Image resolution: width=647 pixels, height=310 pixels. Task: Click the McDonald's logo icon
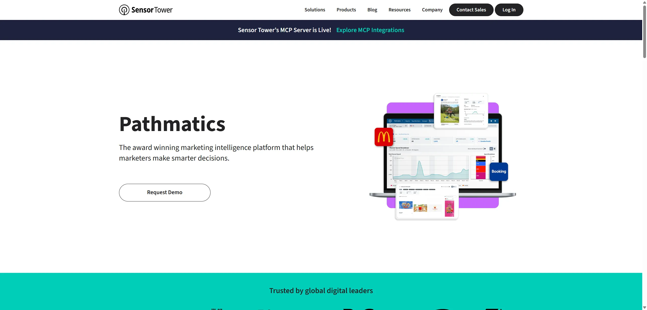click(384, 137)
